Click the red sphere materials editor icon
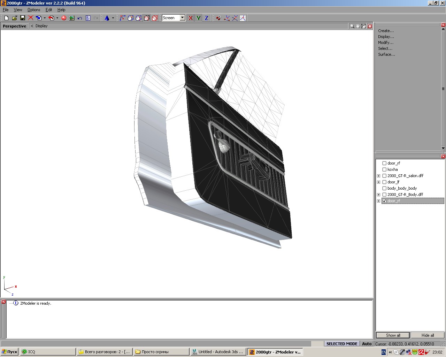The height and width of the screenshot is (357, 446). 64,18
